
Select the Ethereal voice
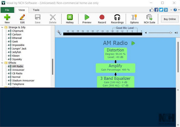click(x=17, y=38)
